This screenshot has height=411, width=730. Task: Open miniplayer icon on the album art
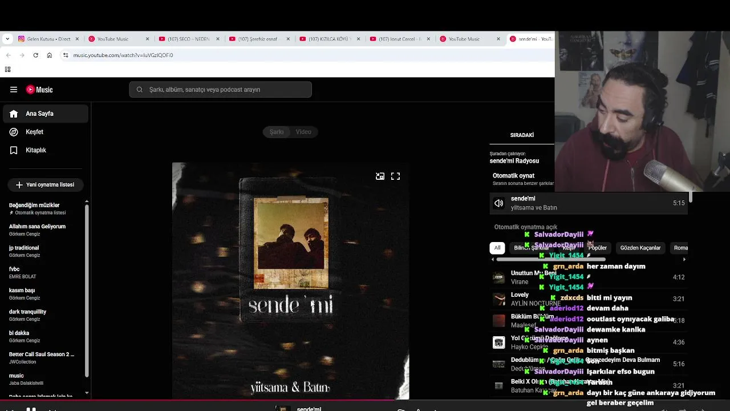(x=380, y=176)
